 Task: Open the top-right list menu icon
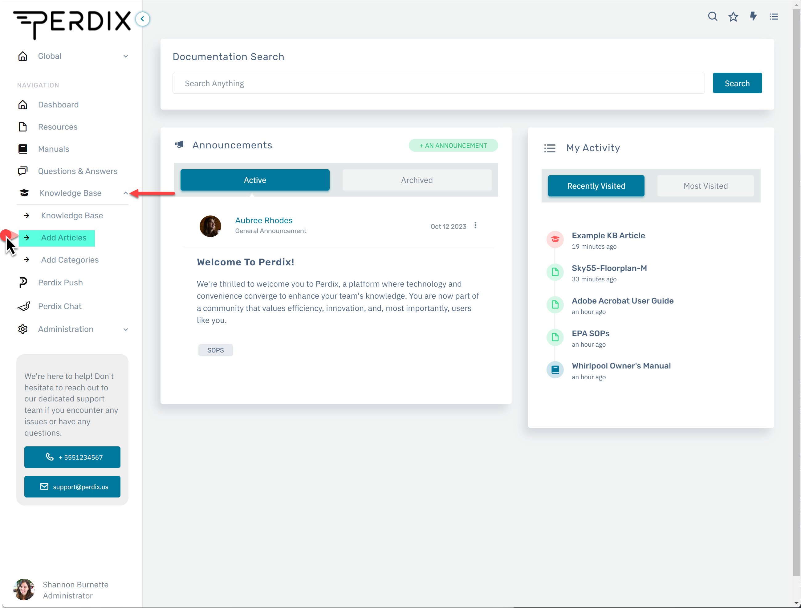(x=774, y=17)
